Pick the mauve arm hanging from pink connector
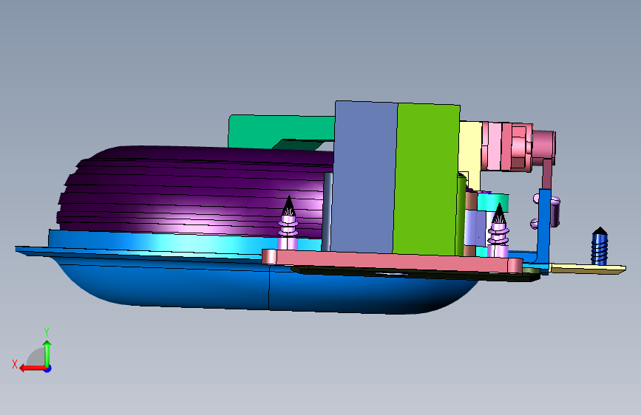 coord(547,174)
